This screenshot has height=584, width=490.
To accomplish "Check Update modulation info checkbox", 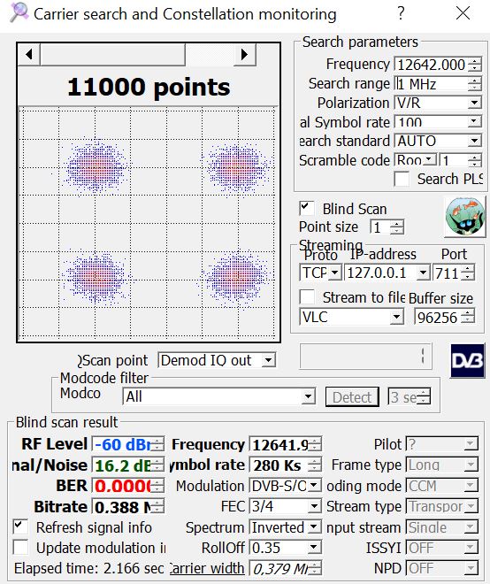I will [20, 548].
